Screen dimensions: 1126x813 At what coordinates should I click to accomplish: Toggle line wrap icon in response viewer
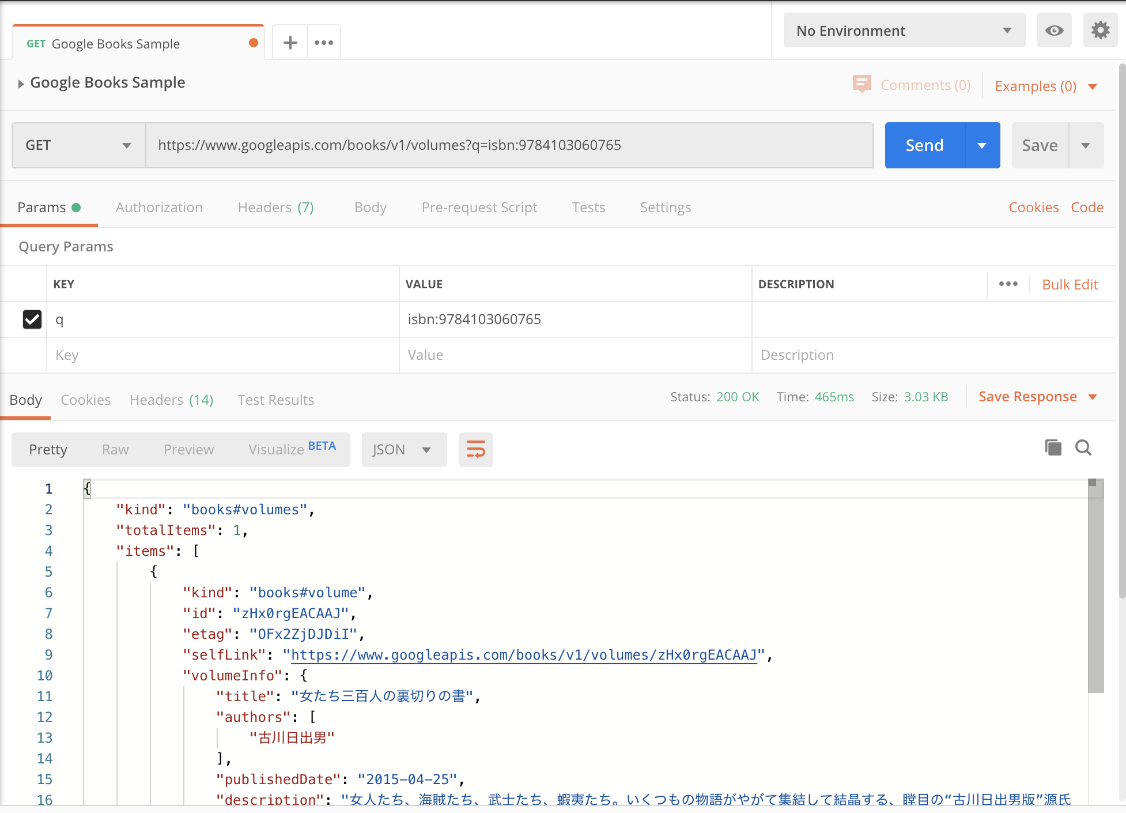pyautogui.click(x=476, y=449)
